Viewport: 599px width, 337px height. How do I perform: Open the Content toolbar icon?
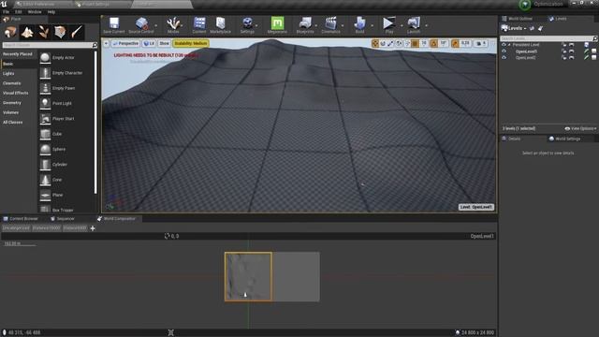pyautogui.click(x=199, y=23)
